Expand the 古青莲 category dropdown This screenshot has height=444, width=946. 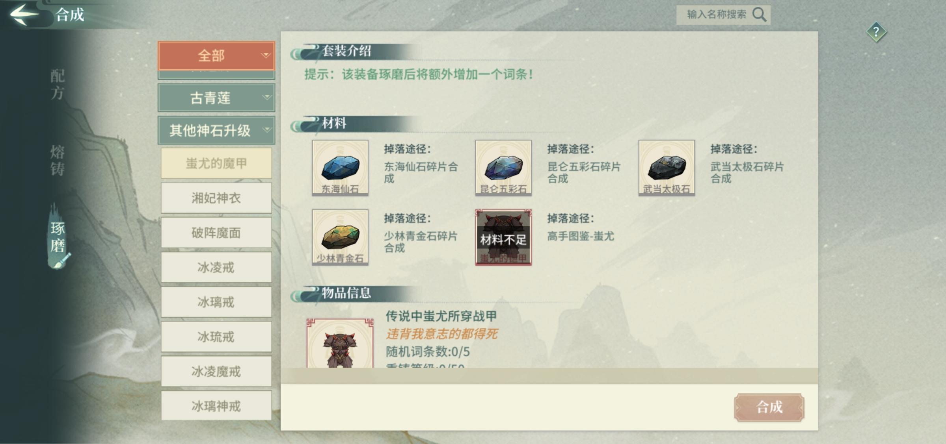point(216,98)
